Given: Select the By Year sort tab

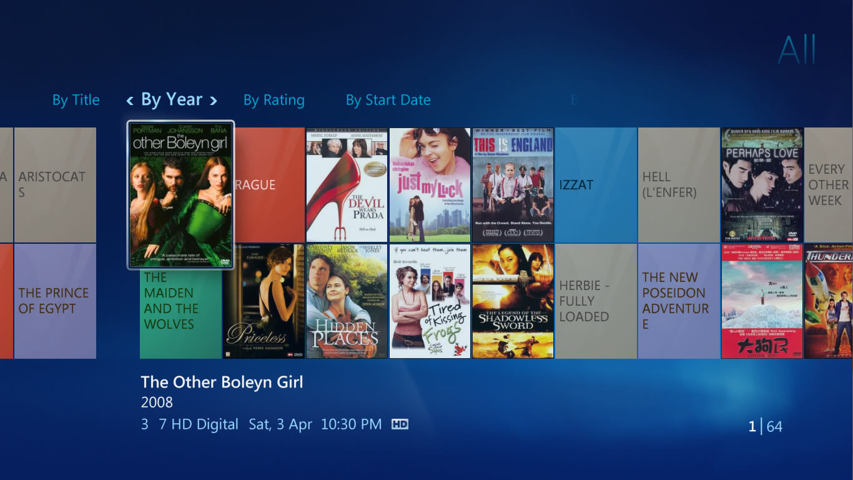Looking at the screenshot, I should [x=172, y=99].
